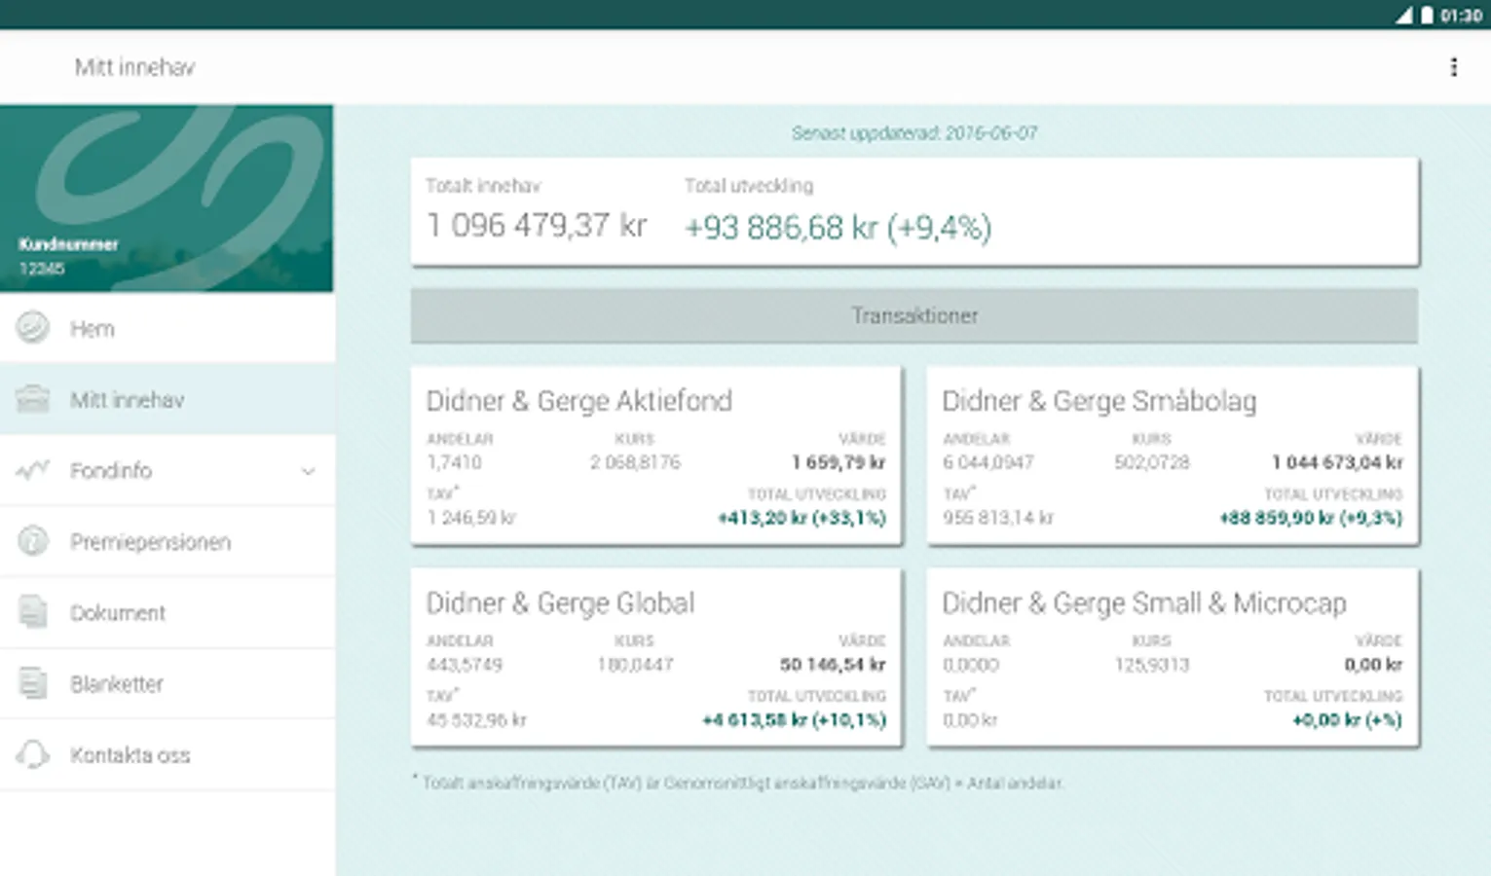Click the signal strength icon in status bar

pos(1404,15)
